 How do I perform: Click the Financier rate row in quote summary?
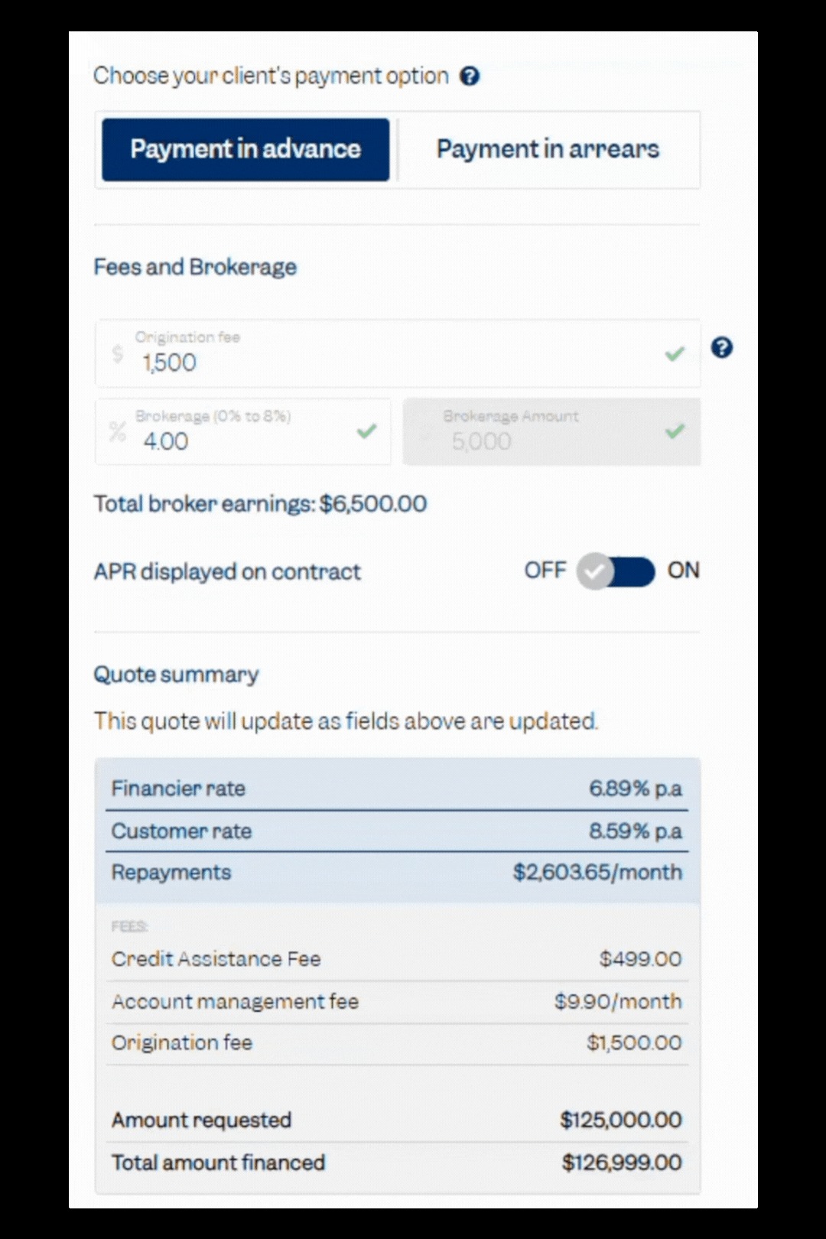click(397, 789)
